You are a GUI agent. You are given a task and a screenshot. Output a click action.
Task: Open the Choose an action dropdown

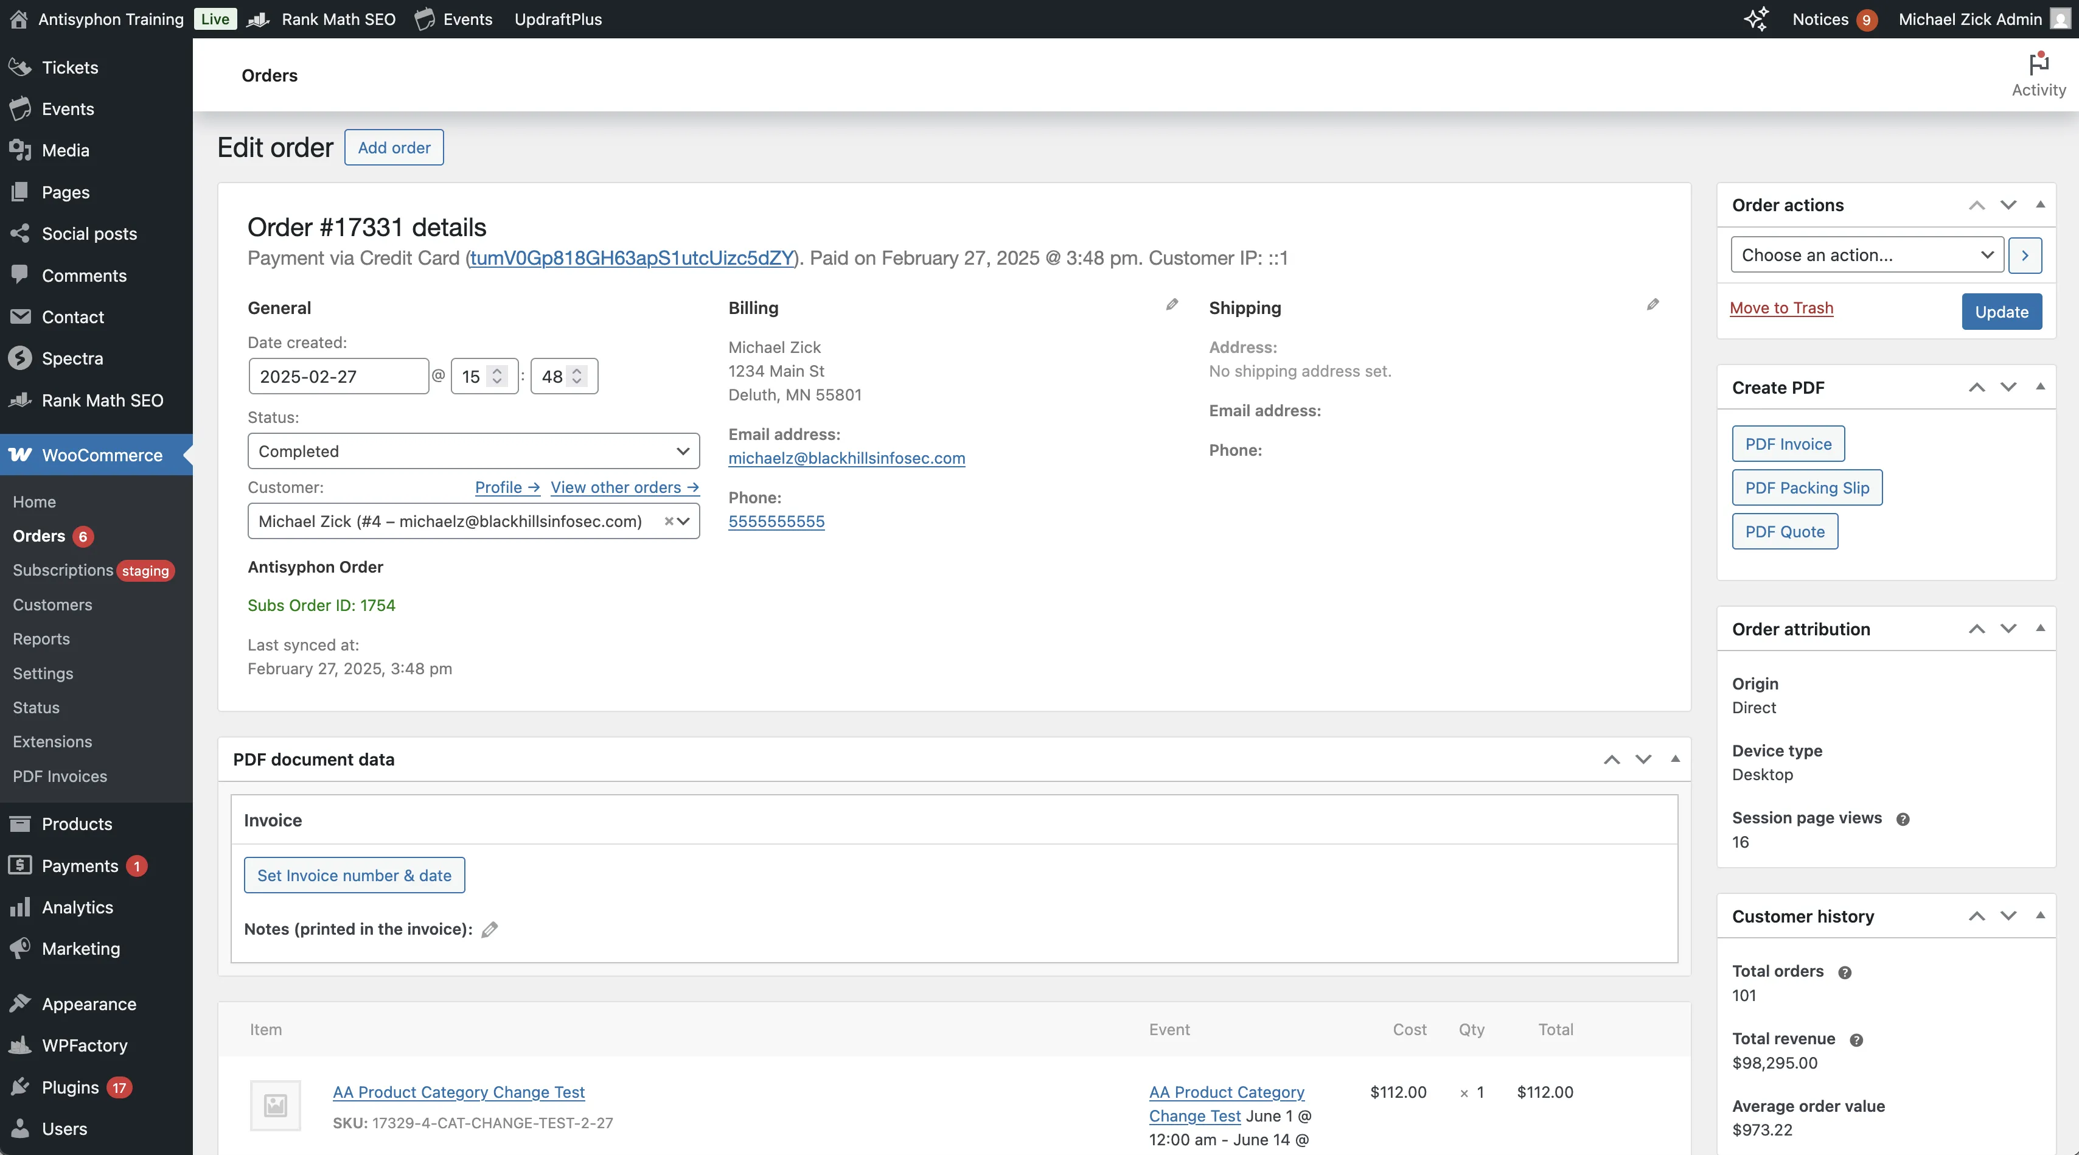pos(1865,255)
